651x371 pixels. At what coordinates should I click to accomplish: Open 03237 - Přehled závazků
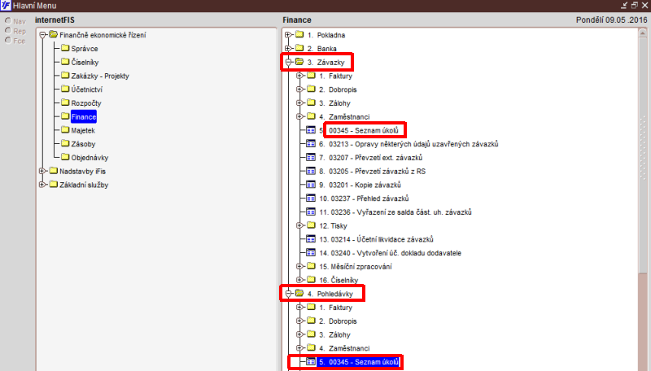[x=364, y=199]
